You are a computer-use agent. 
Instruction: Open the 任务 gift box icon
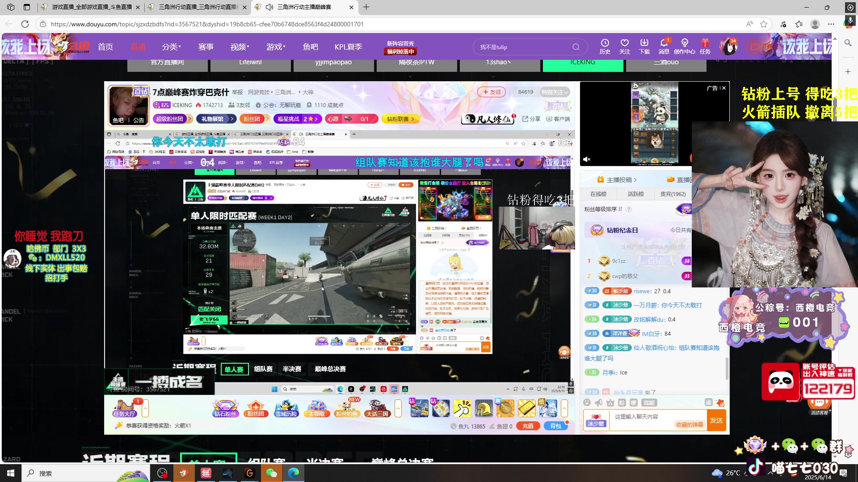pos(705,46)
